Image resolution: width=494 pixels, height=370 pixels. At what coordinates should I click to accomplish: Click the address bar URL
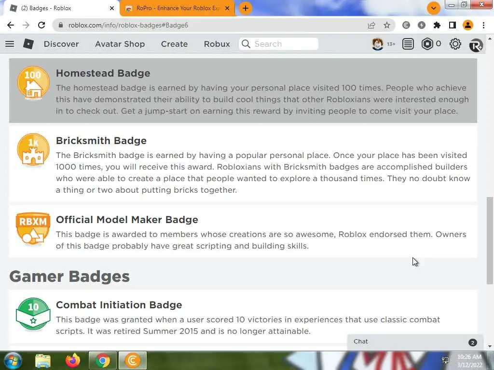point(128,25)
